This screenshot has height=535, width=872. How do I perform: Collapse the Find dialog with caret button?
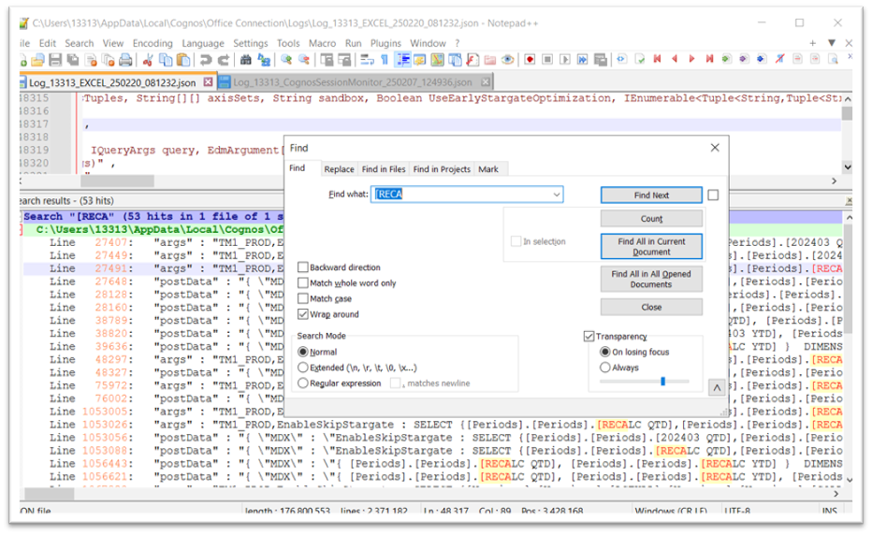point(716,387)
